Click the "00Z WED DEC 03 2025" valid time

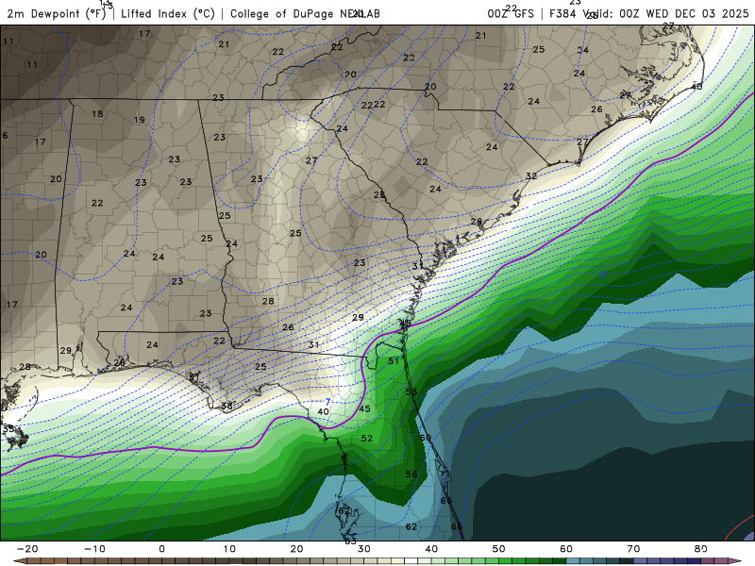coord(684,14)
